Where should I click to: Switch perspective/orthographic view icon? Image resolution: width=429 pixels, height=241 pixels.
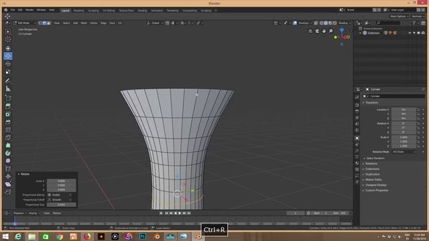310,31
